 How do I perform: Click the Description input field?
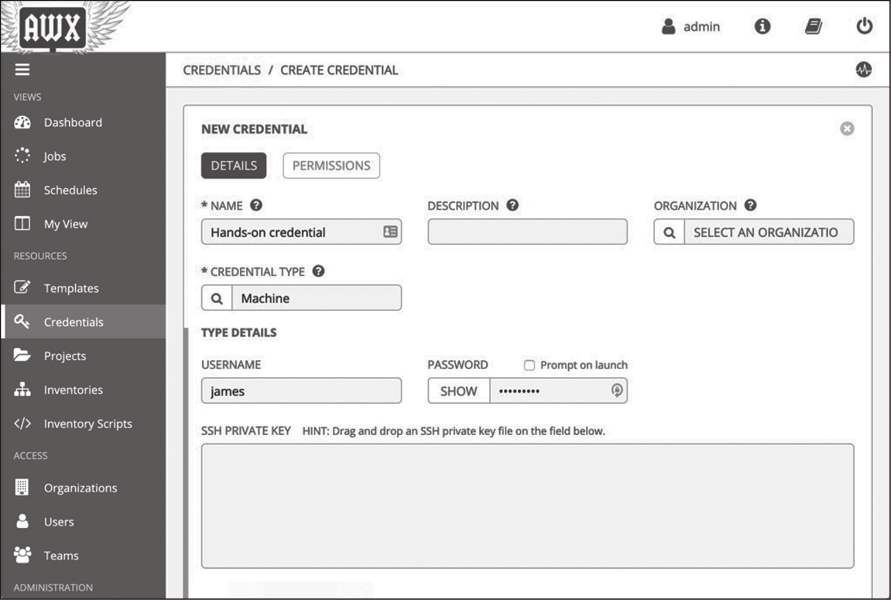pos(527,232)
